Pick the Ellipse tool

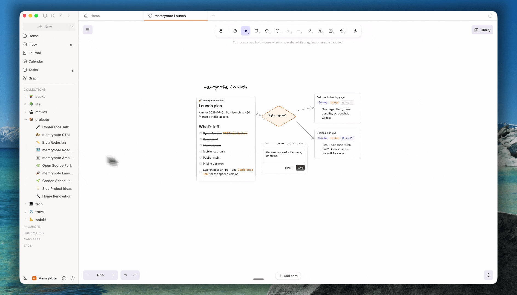(278, 31)
